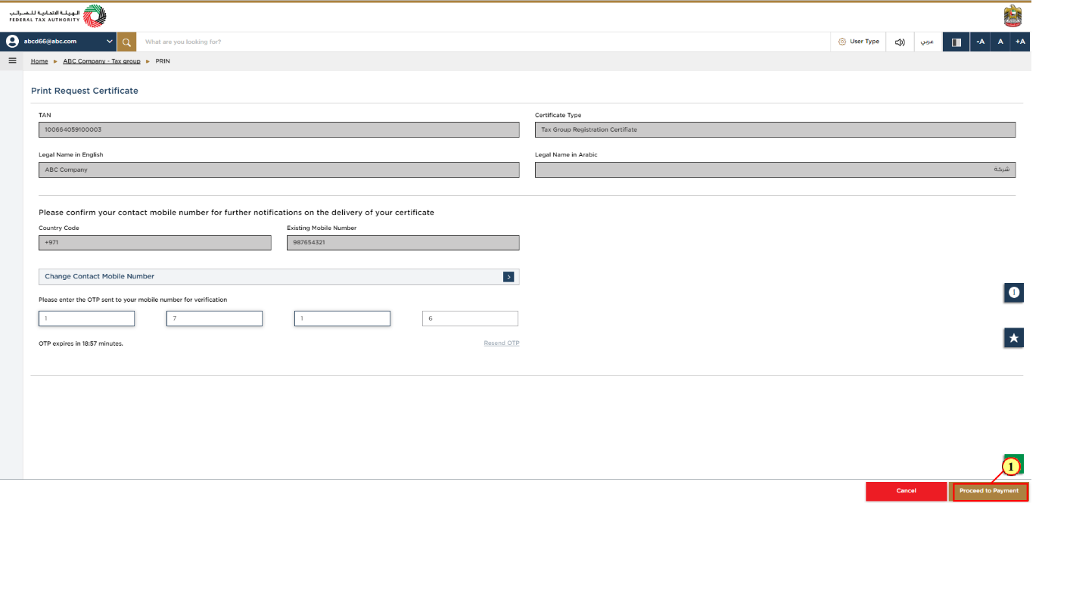Click Existing Mobile Number field 987654321
The width and height of the screenshot is (1070, 606).
(403, 242)
